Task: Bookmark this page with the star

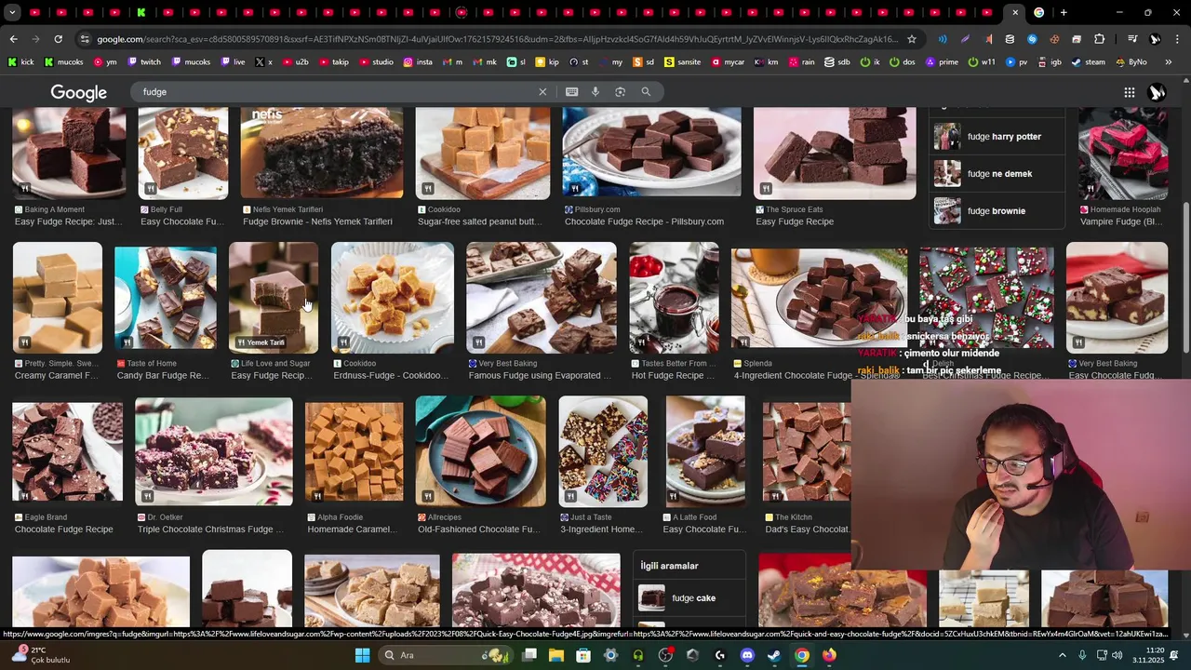Action: tap(912, 39)
